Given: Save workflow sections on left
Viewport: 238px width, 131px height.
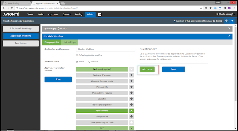Looking at the screenshot, I should (58, 79).
